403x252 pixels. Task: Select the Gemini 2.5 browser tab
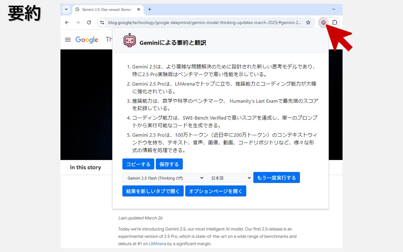click(107, 9)
